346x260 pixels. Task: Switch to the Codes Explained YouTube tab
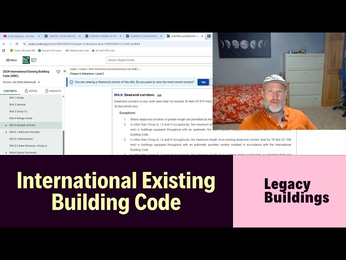(x=21, y=36)
